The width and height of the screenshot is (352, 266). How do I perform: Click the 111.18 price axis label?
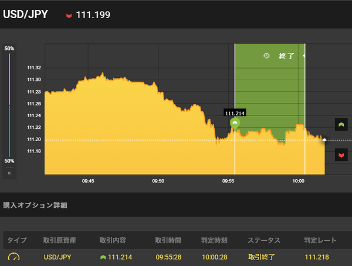pyautogui.click(x=34, y=151)
